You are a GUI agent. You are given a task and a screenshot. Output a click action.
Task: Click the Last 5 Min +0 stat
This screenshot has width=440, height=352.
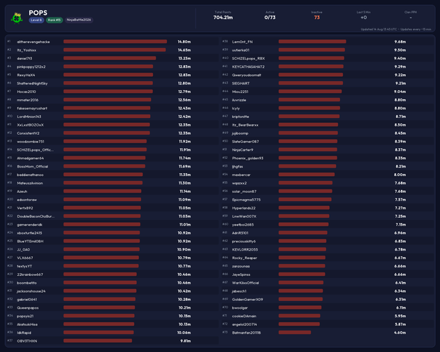tap(364, 15)
